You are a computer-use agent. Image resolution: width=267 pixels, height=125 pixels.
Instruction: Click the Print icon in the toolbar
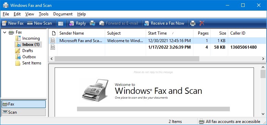[x=193, y=23]
